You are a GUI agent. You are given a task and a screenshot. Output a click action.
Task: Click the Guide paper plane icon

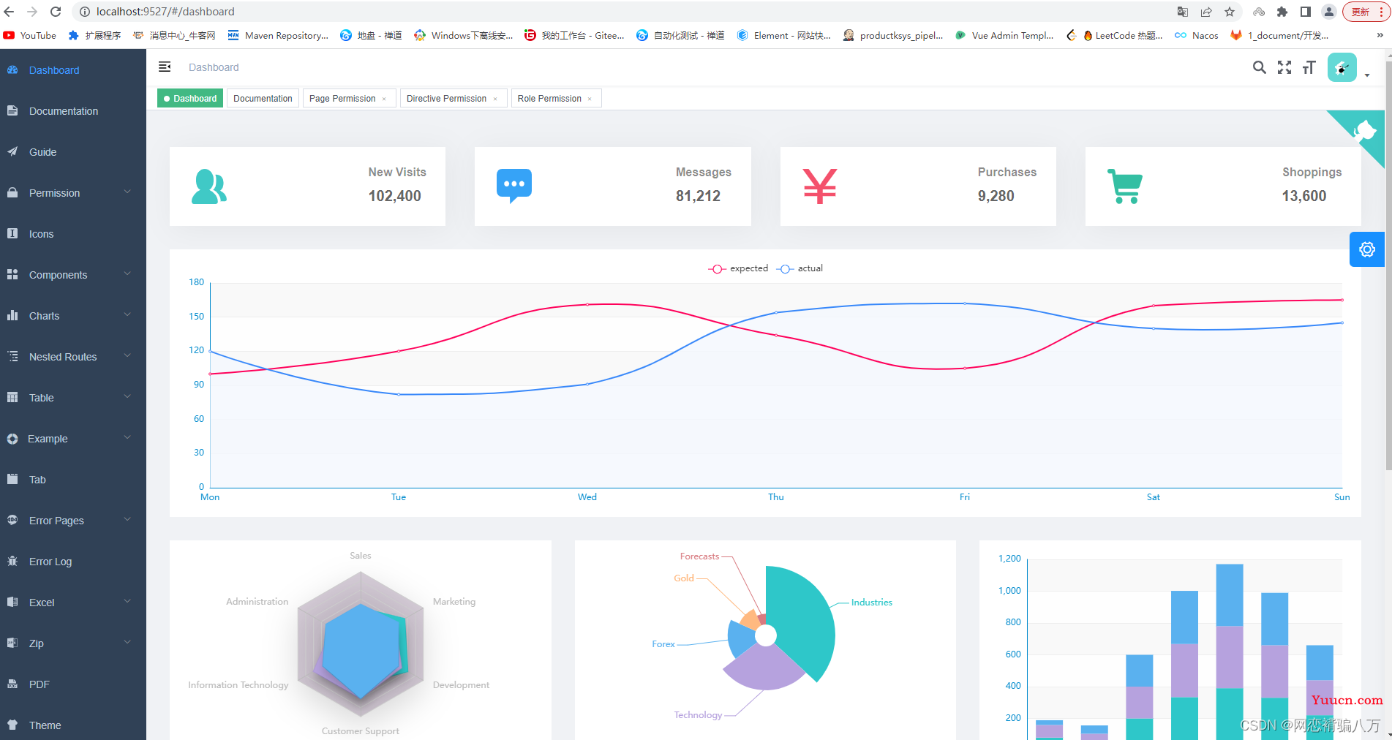(12, 152)
